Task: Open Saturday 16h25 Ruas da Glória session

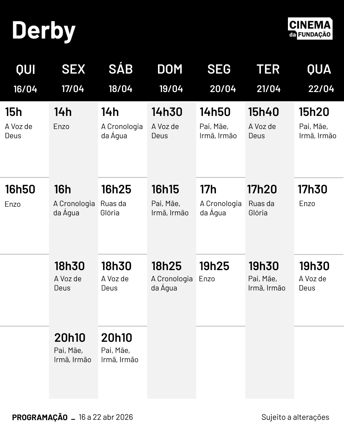Action: pos(116,201)
